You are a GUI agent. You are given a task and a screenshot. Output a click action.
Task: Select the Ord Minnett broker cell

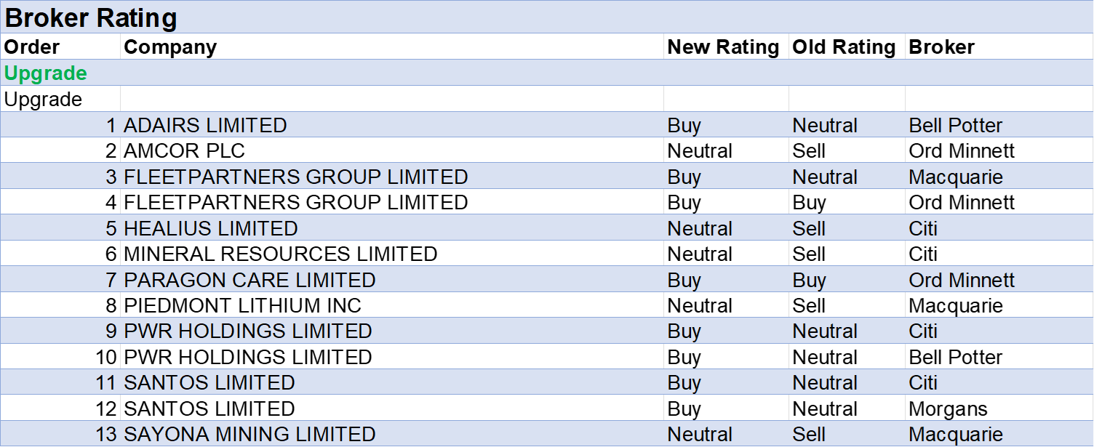(x=961, y=280)
